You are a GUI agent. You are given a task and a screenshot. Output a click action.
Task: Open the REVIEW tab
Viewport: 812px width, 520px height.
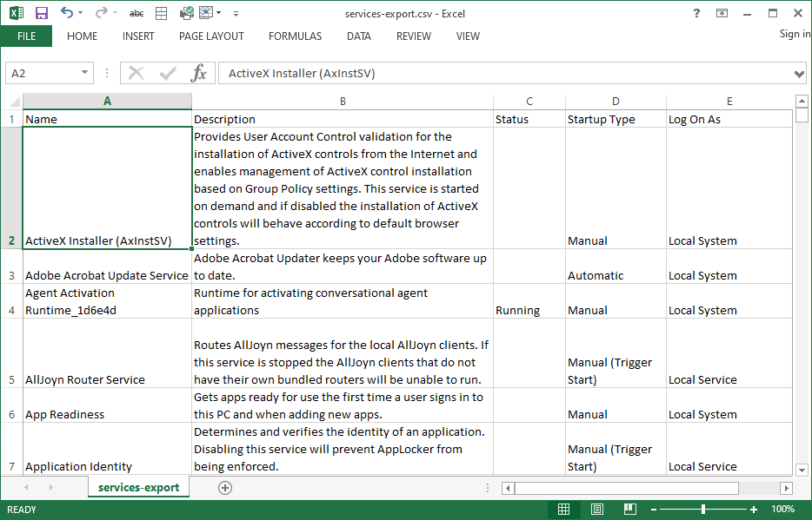pyautogui.click(x=414, y=36)
